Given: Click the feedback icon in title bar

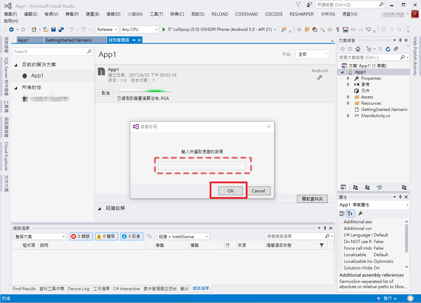Looking at the screenshot, I should click(x=309, y=5).
